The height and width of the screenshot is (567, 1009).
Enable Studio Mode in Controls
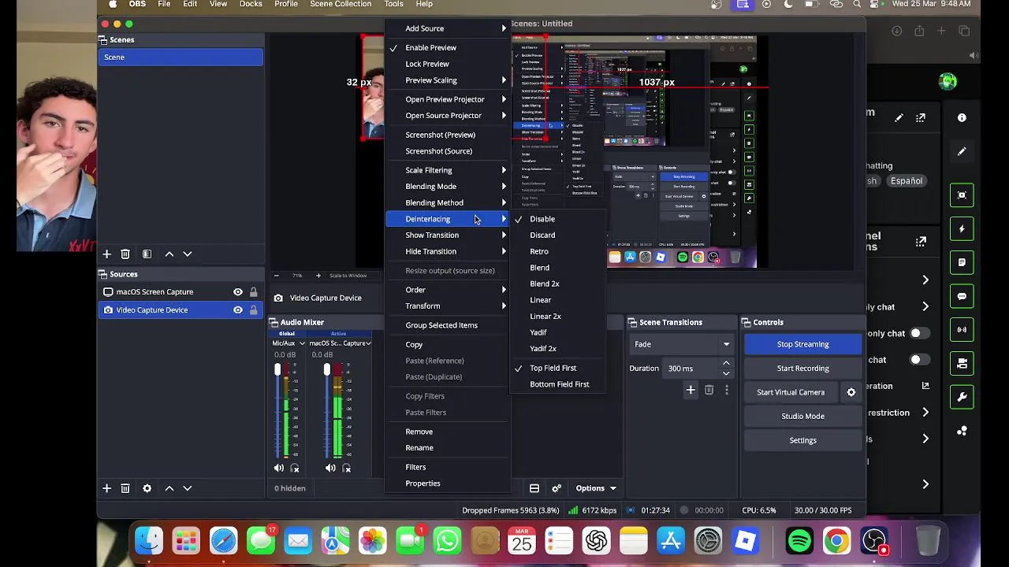(802, 417)
